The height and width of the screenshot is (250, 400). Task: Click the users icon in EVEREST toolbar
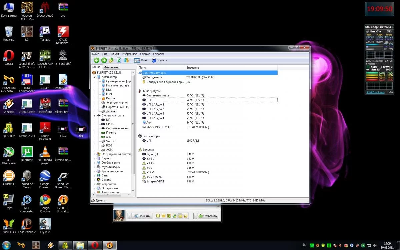(x=126, y=60)
